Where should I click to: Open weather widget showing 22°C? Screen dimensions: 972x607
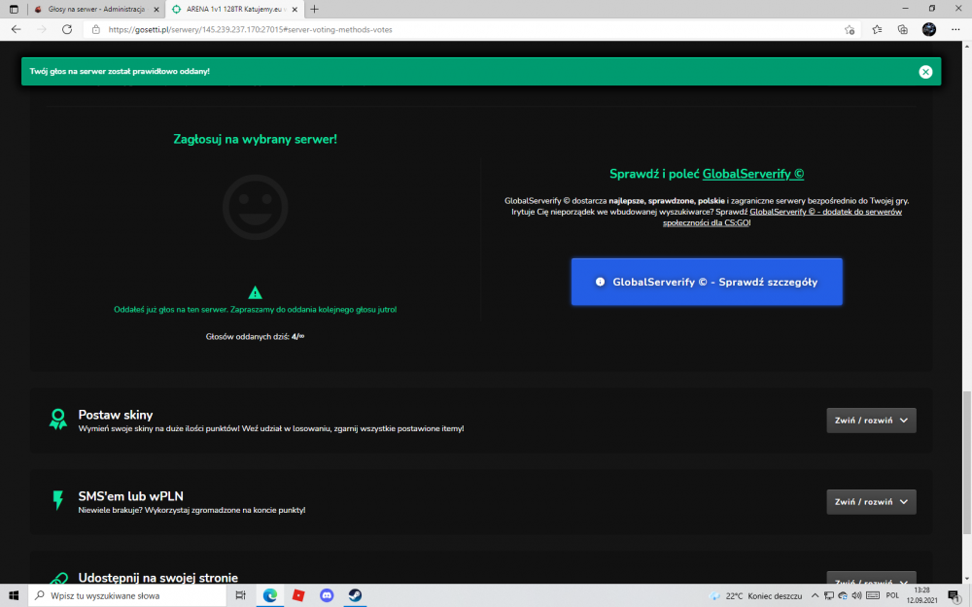(x=755, y=596)
